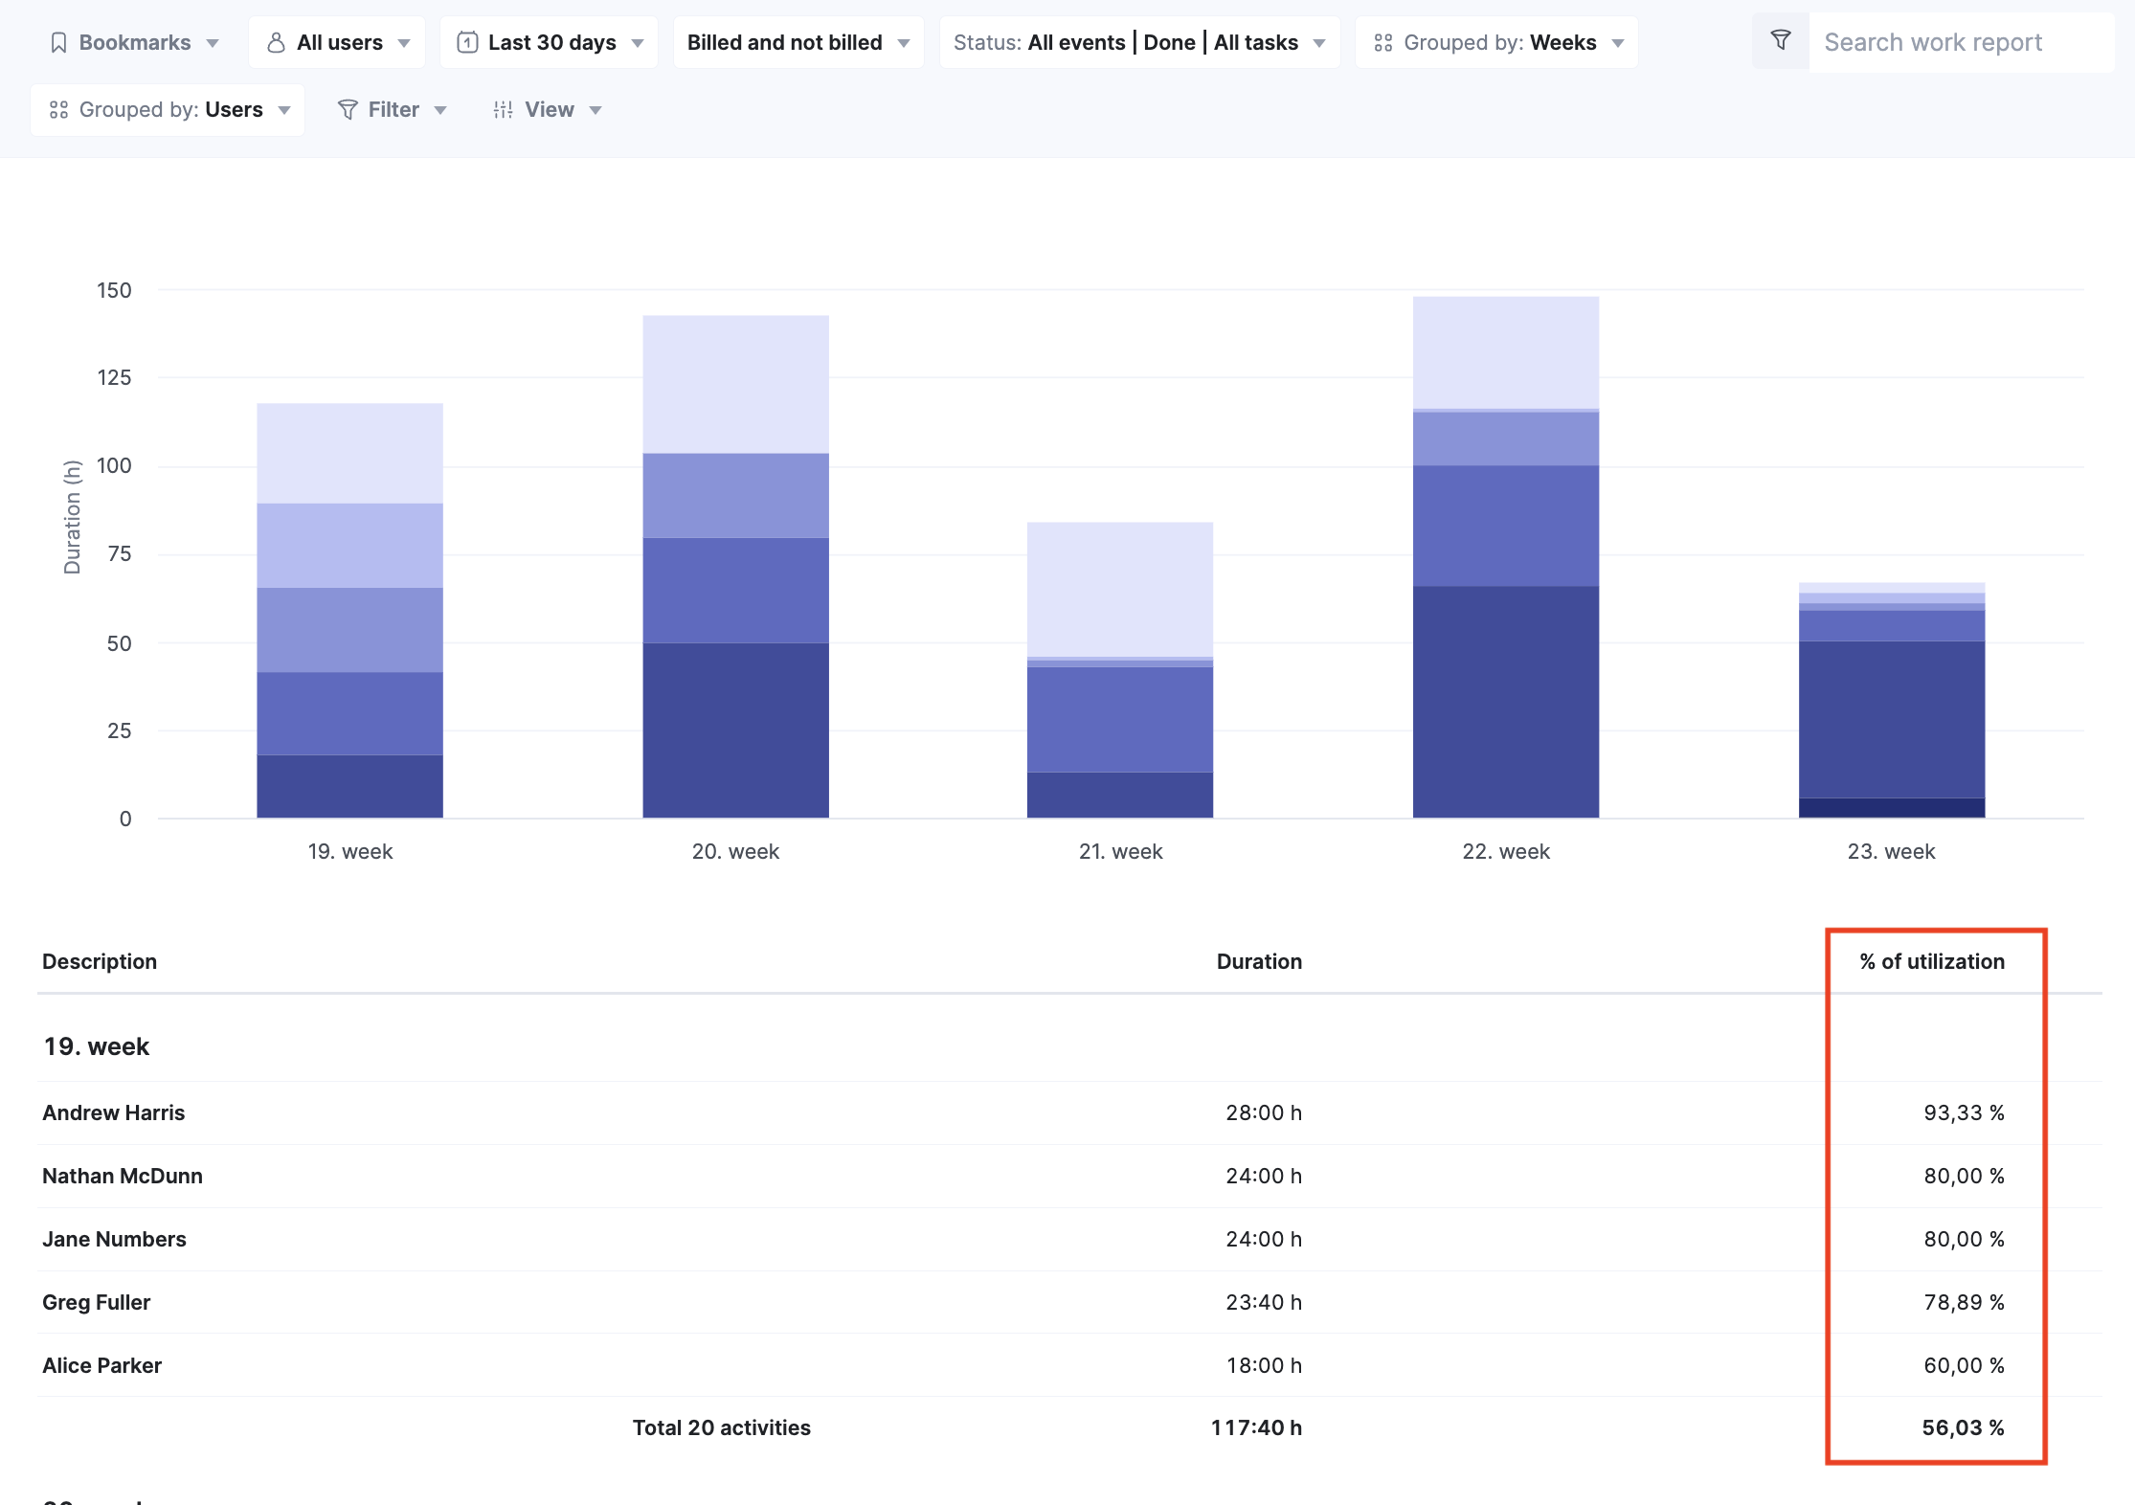Viewport: 2135px width, 1505px height.
Task: Click the calendar icon beside Last 30 days
Action: pyautogui.click(x=467, y=43)
